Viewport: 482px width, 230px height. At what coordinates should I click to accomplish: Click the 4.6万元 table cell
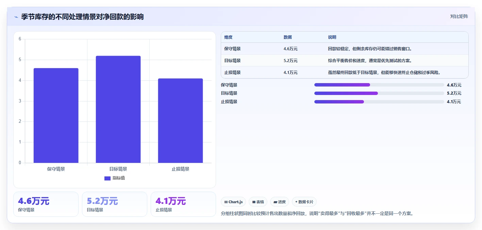tap(290, 49)
